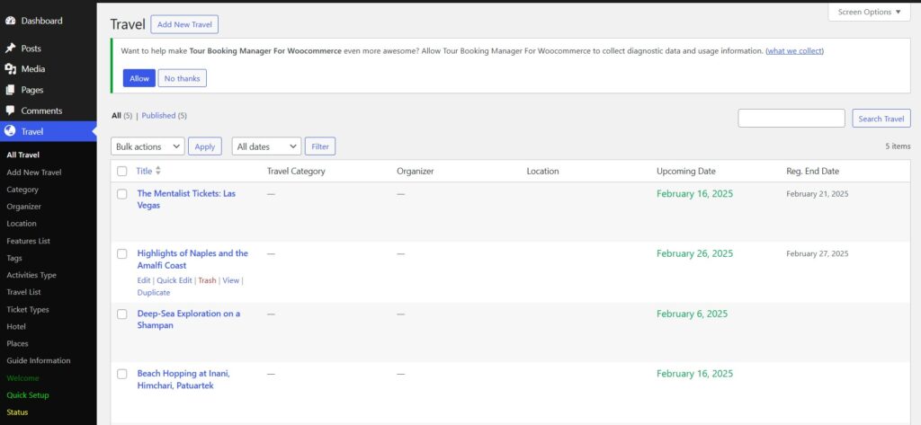Open Quick Setup submenu item
Viewport: 921px width, 425px height.
tap(28, 395)
